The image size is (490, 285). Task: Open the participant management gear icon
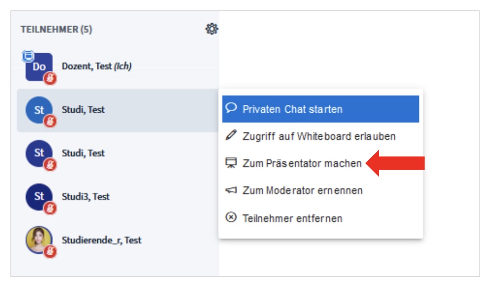pyautogui.click(x=211, y=29)
